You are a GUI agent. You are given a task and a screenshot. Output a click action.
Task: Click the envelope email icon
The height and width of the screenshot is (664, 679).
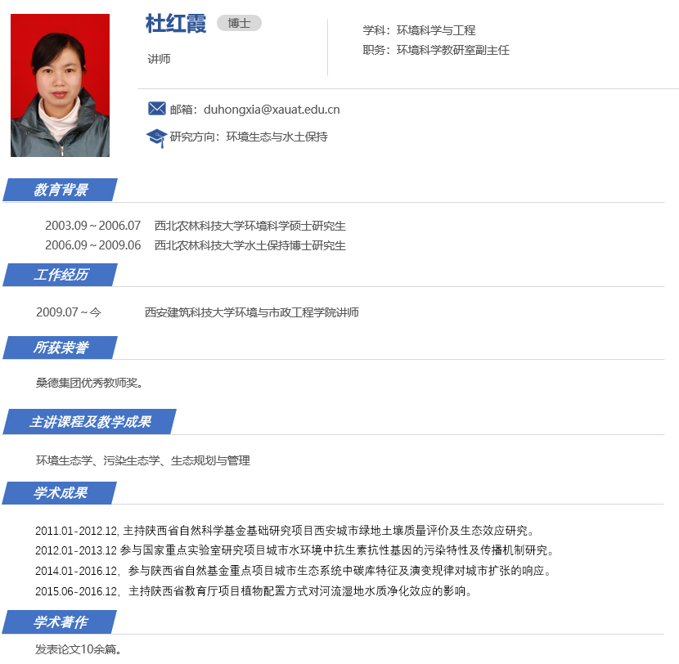click(156, 110)
